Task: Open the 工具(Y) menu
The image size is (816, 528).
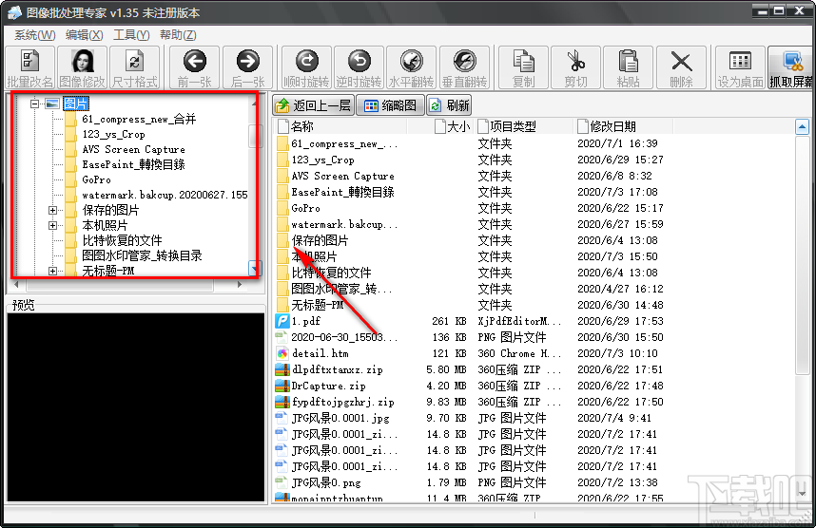Action: (131, 35)
